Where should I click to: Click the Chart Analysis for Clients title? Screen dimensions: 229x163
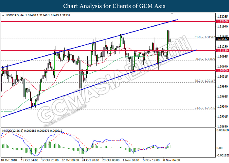[114, 6]
